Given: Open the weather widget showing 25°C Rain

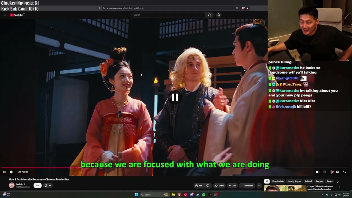Looking at the screenshot, I should [6, 195].
